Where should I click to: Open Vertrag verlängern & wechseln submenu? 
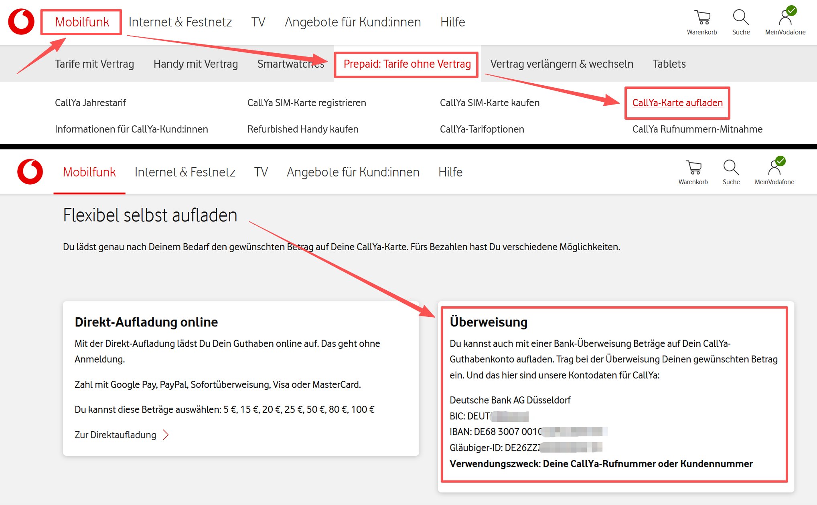click(562, 64)
